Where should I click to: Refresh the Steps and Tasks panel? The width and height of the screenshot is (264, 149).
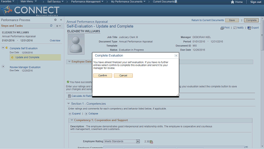click(x=51, y=26)
